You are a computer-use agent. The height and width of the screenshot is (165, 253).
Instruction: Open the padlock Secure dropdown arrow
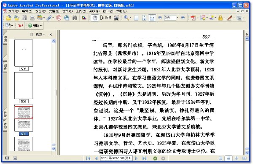click(224, 18)
